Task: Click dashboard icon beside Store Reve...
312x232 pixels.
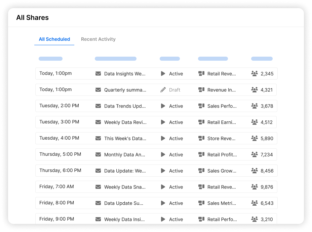Action: pos(201,138)
